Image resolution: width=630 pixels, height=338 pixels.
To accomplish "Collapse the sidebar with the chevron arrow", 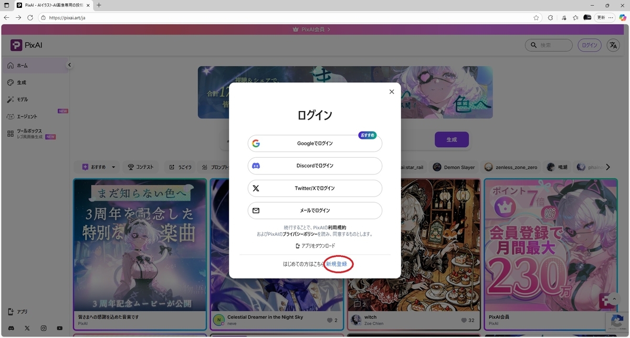I will (69, 65).
